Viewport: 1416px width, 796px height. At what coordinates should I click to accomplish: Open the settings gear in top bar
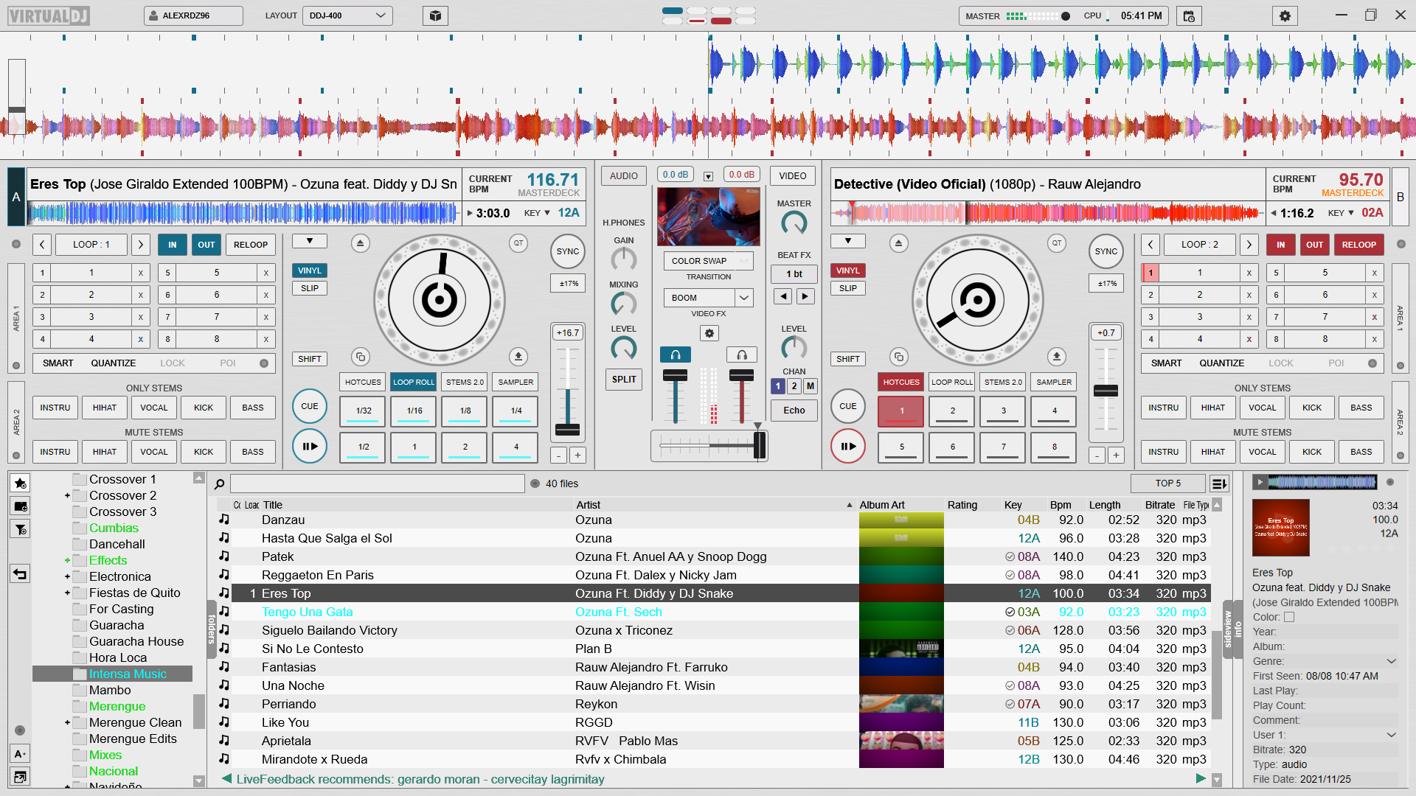pyautogui.click(x=1285, y=15)
